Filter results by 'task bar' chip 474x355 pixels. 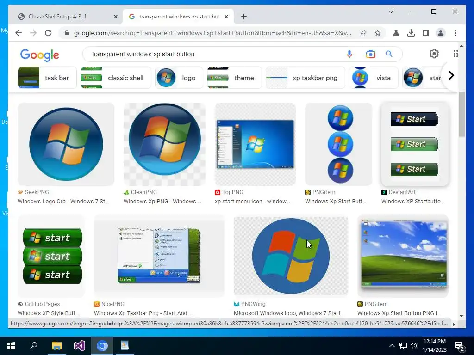47,78
